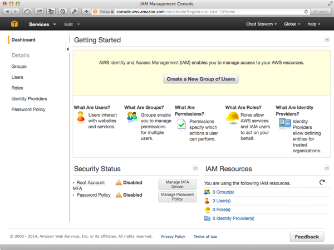Click the Root Account MFA label

pyautogui.click(x=89, y=186)
